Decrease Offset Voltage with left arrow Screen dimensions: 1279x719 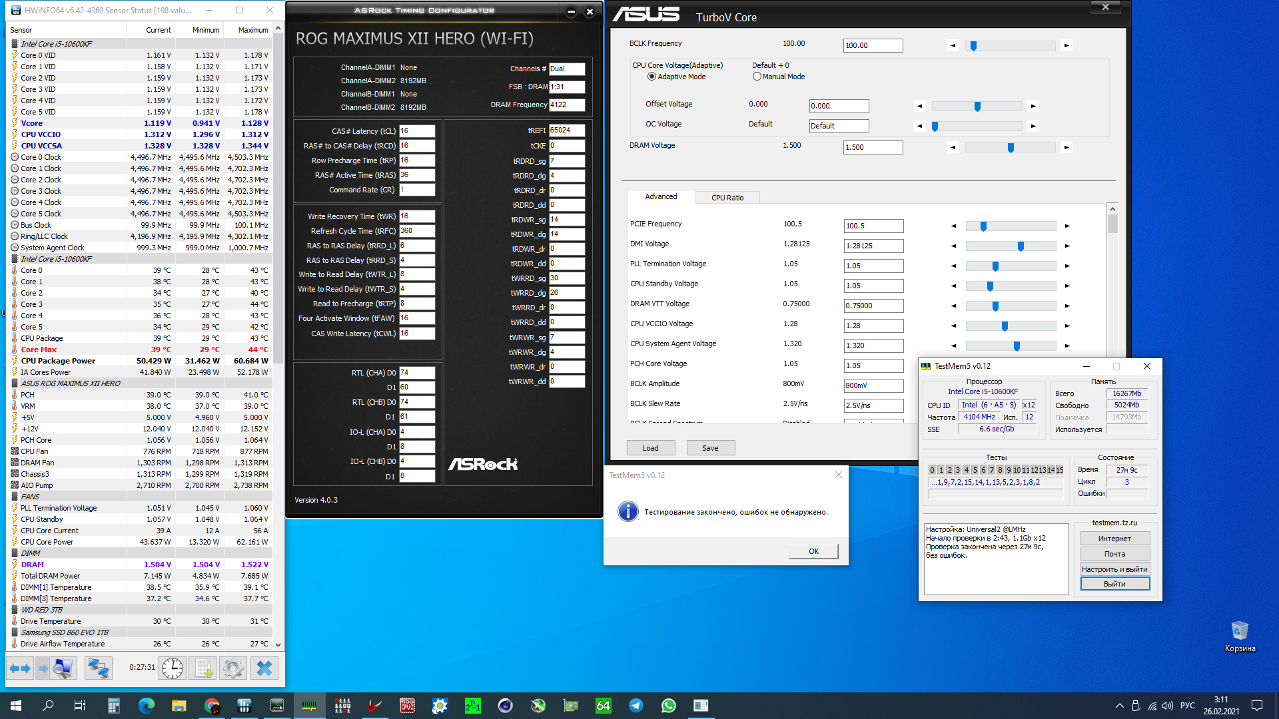(919, 106)
